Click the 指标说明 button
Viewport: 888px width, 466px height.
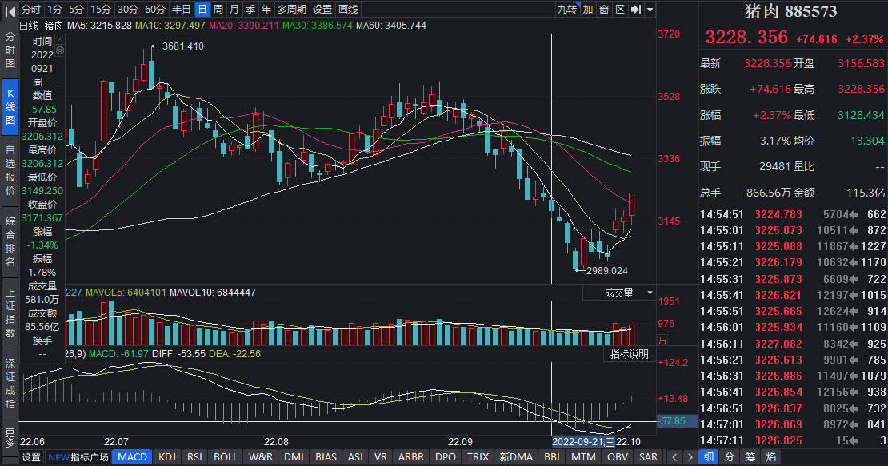tap(630, 354)
